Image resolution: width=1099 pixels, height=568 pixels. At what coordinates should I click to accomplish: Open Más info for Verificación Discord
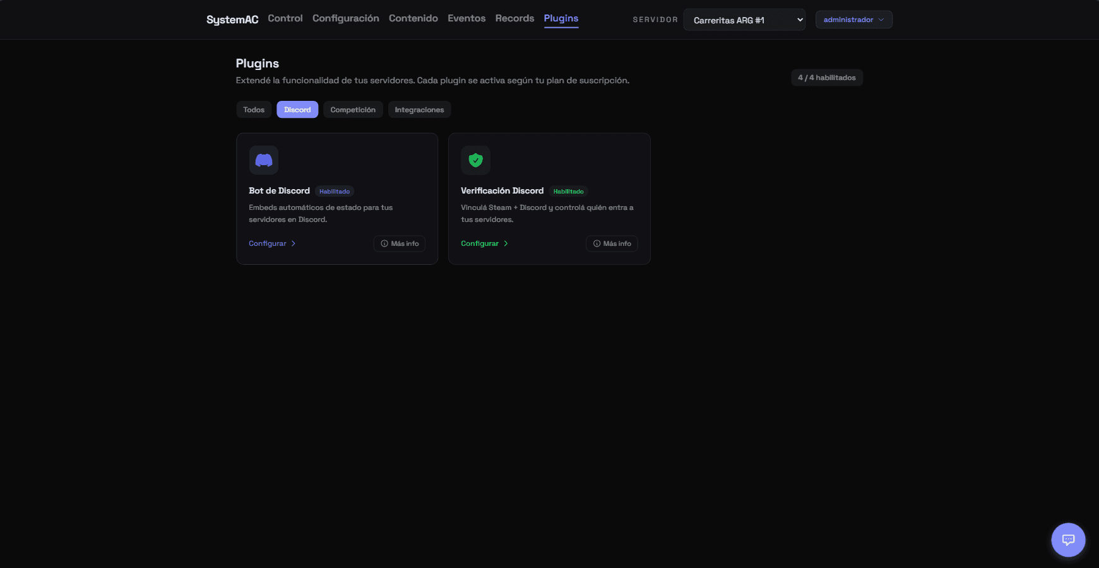[612, 243]
